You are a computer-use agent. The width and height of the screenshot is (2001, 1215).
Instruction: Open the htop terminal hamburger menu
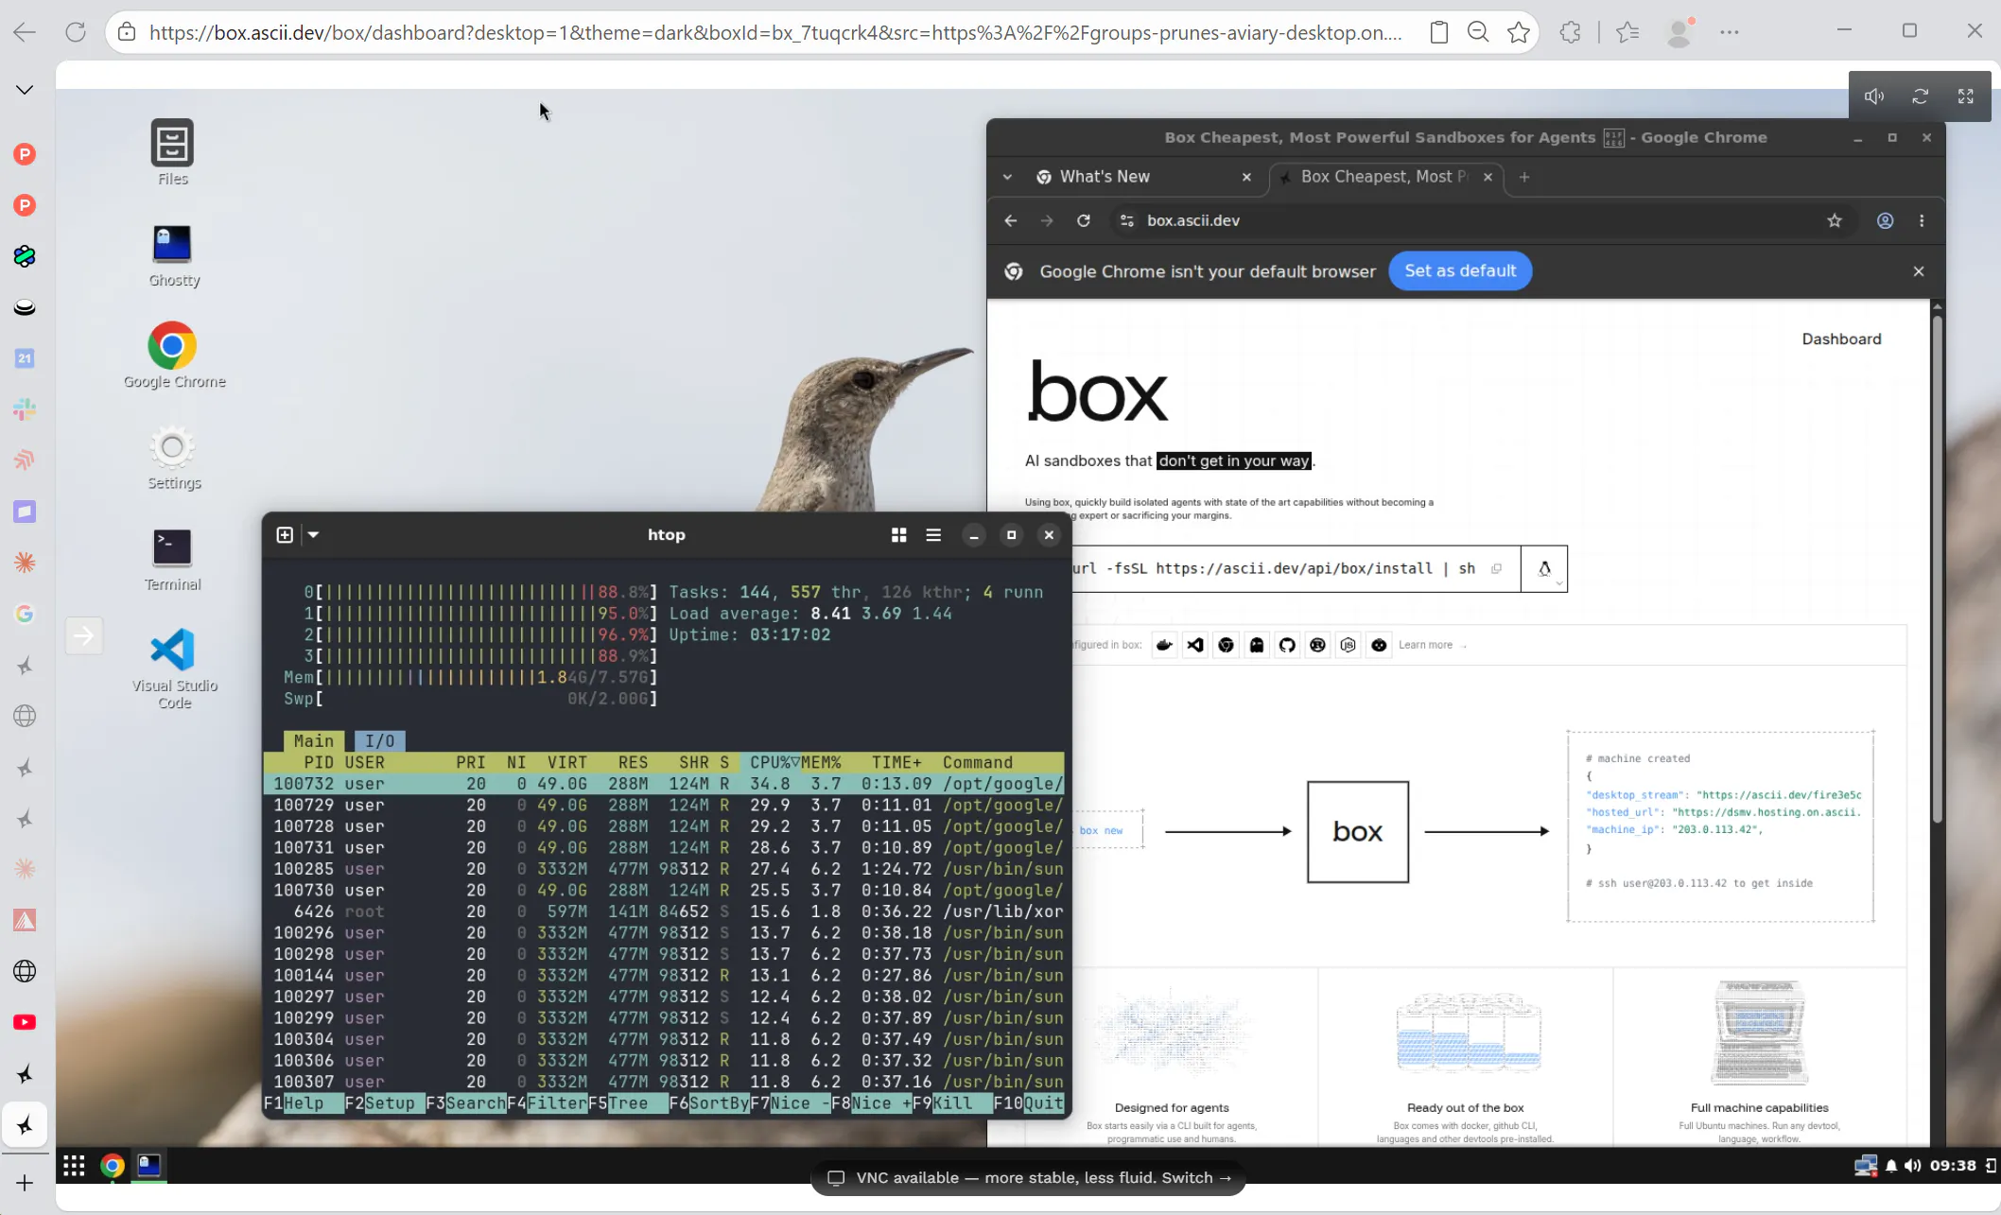pos(933,535)
